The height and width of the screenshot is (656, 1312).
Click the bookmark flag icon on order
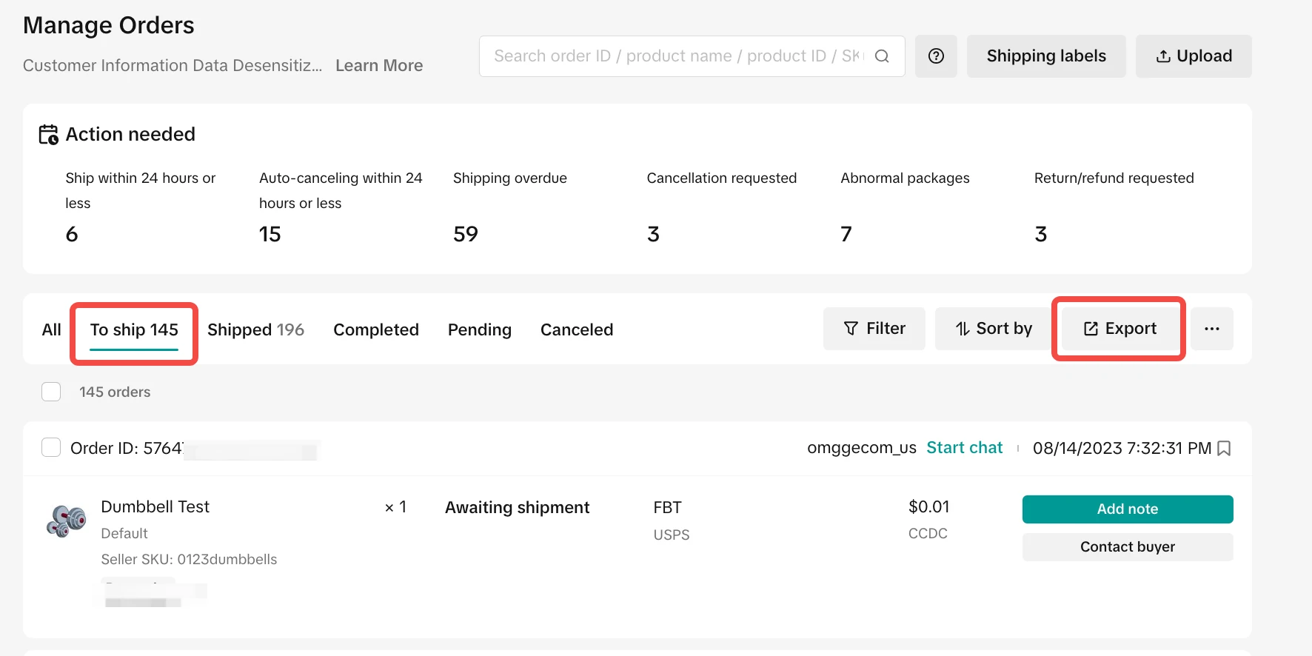1224,449
